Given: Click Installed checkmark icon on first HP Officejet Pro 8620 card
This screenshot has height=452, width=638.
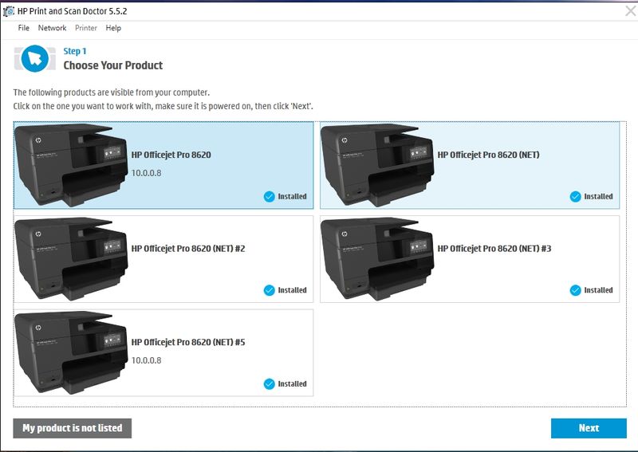Looking at the screenshot, I should [x=270, y=196].
